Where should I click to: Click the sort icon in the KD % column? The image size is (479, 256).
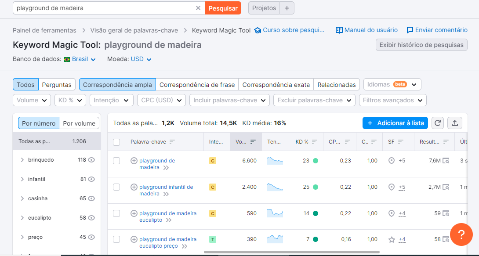(x=314, y=142)
